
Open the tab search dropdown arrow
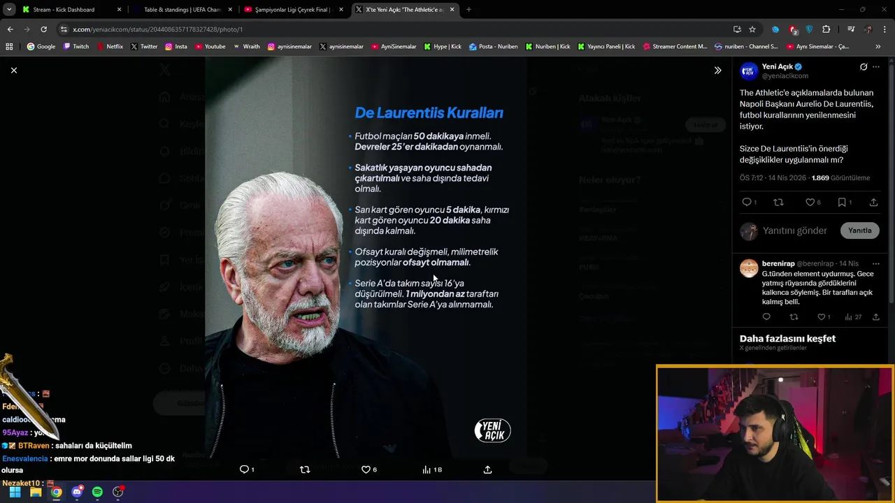click(x=9, y=10)
